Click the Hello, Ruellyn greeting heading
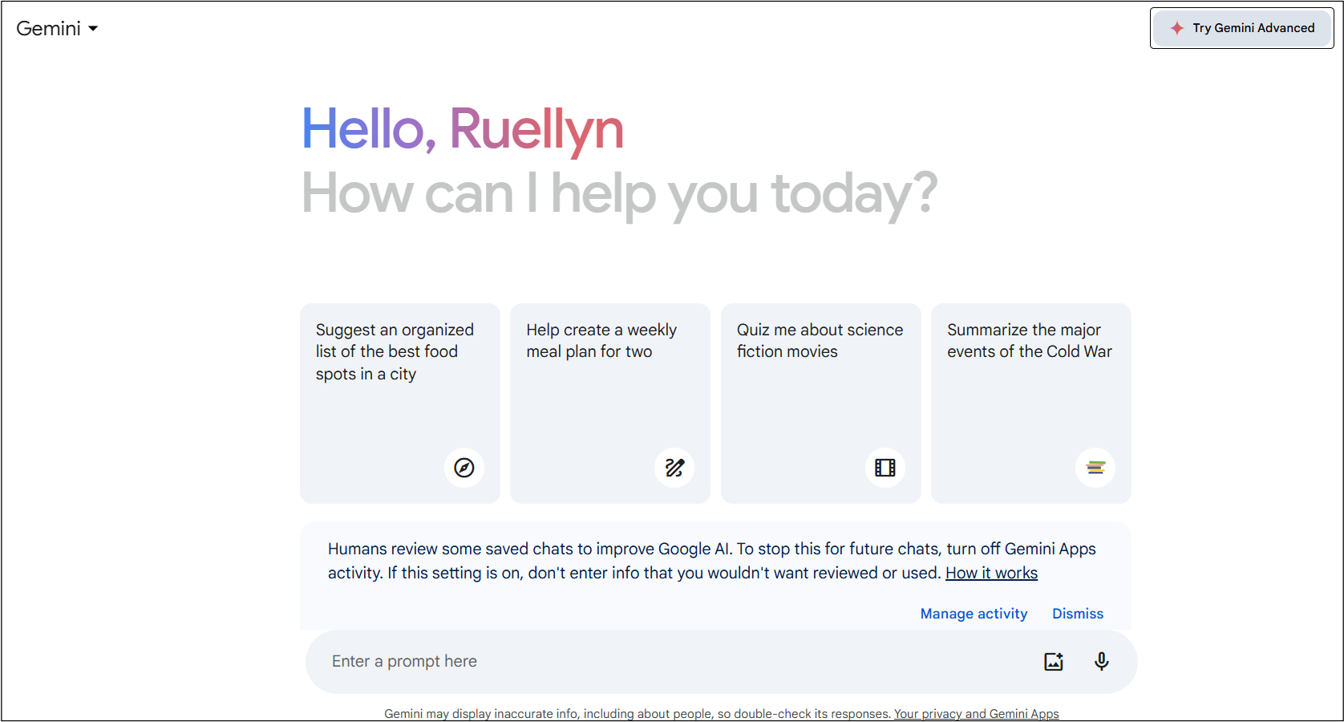This screenshot has width=1344, height=722. point(463,128)
